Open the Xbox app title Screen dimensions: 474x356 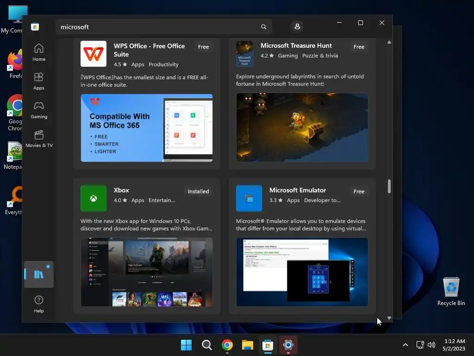tap(121, 190)
